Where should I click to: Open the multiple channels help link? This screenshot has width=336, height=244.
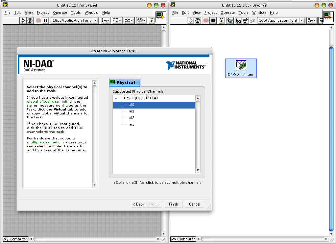pos(43,142)
